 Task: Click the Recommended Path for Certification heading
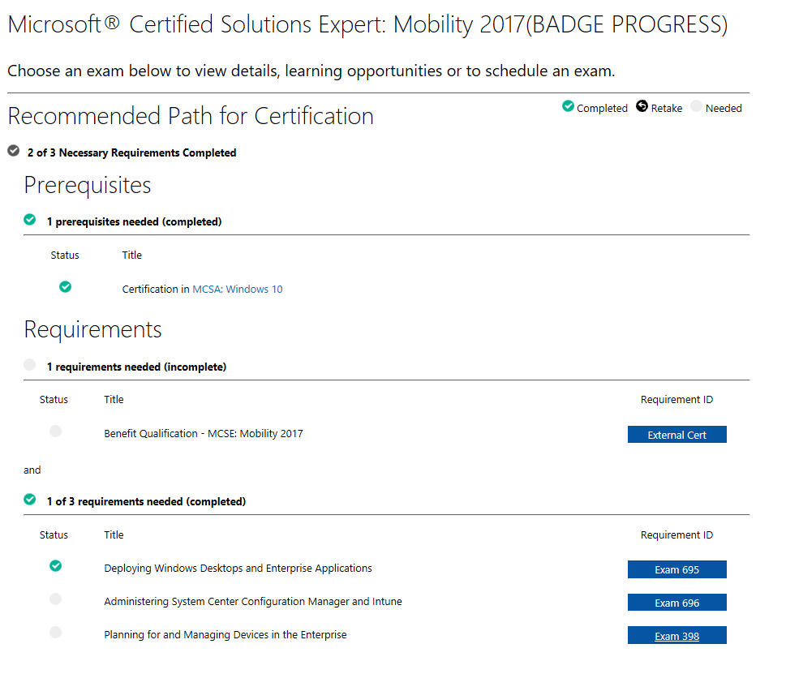coord(191,116)
